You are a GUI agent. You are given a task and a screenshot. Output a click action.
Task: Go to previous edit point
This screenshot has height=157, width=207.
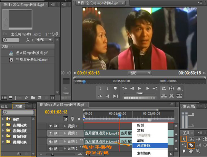[125, 88]
